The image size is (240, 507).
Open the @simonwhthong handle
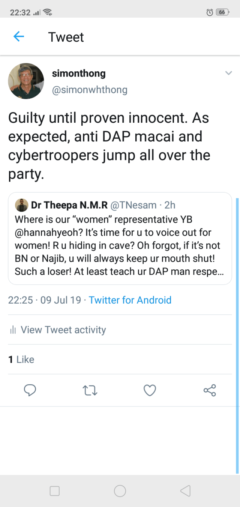point(90,90)
